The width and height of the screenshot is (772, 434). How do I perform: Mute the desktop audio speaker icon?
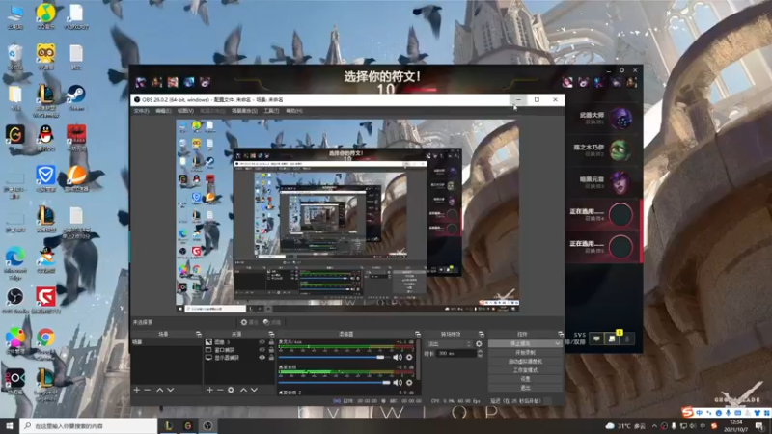tap(398, 382)
